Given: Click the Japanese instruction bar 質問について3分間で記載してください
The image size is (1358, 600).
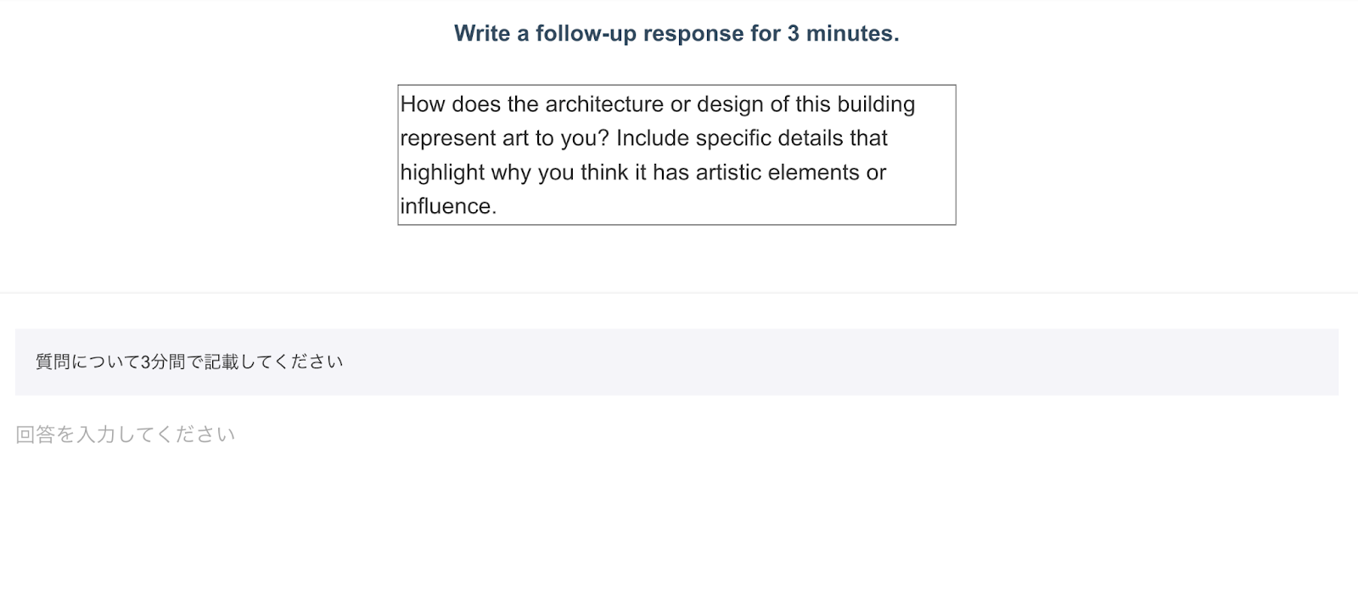Looking at the screenshot, I should pos(676,362).
